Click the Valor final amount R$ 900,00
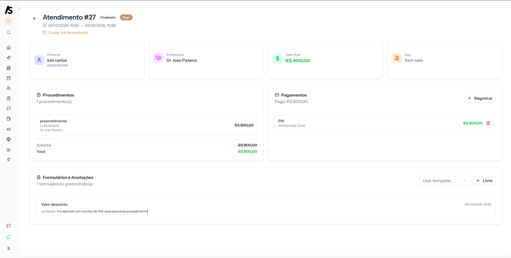Image resolution: width=511 pixels, height=258 pixels. click(x=298, y=61)
